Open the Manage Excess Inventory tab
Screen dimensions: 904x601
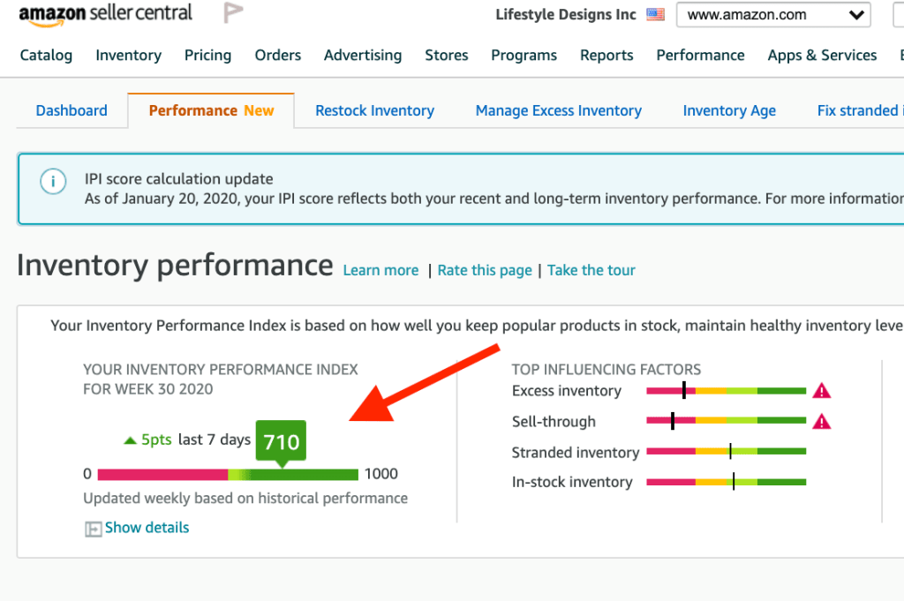point(559,110)
